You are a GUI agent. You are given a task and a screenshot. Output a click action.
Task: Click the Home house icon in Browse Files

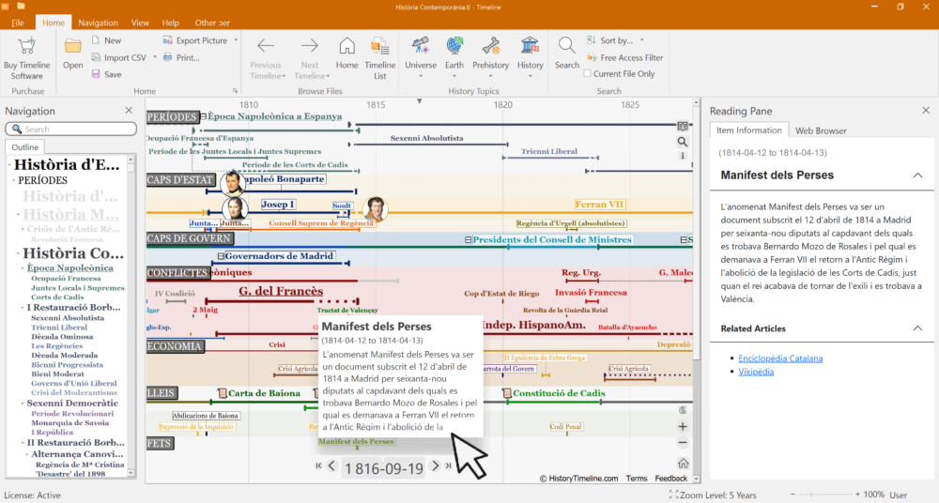pyautogui.click(x=346, y=46)
